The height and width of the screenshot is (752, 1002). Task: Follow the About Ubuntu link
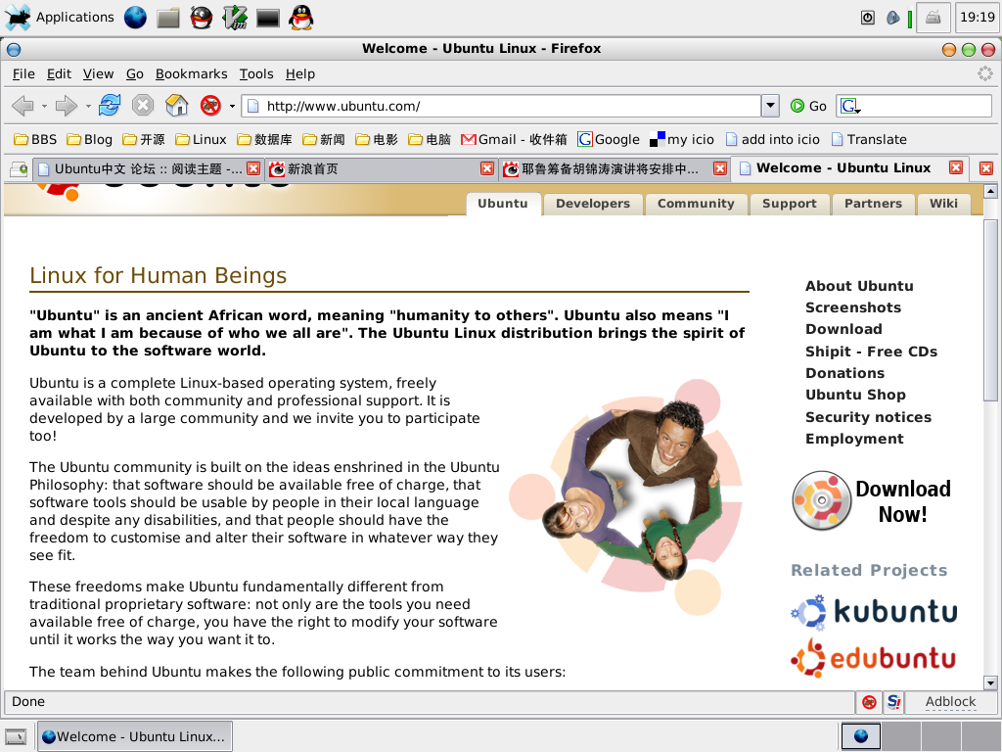[x=859, y=286]
